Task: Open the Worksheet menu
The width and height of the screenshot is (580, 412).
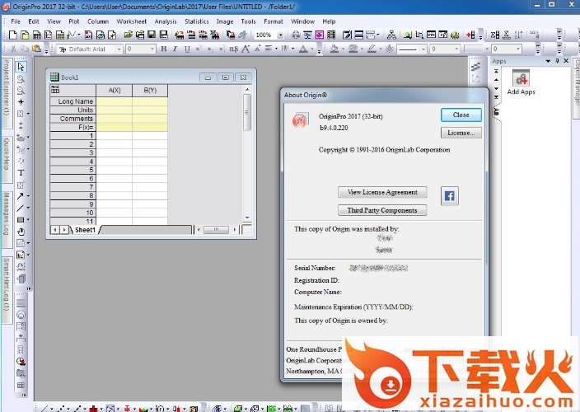Action: (131, 21)
